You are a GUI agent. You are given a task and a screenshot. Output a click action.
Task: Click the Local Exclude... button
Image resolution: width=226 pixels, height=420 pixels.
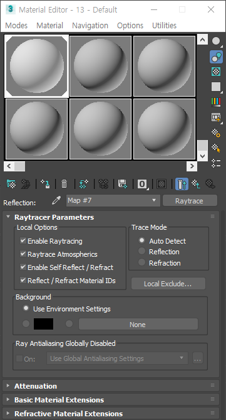click(168, 283)
